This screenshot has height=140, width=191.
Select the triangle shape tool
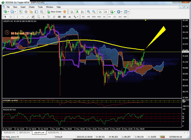pyautogui.click(x=70, y=17)
